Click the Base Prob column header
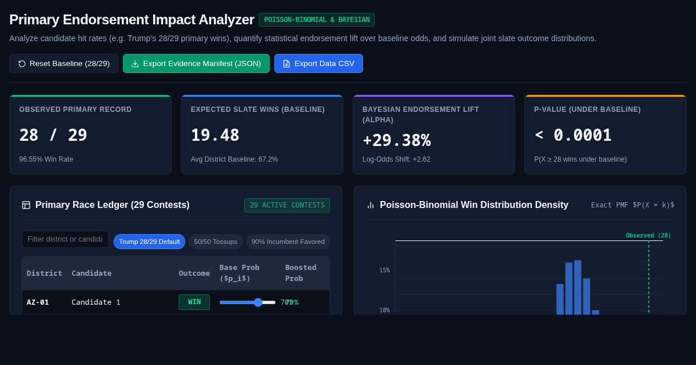Screen dimensions: 696x365 click(x=240, y=273)
